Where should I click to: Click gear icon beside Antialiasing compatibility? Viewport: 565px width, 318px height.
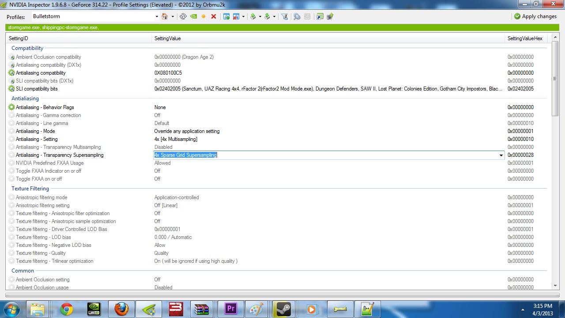pos(11,73)
